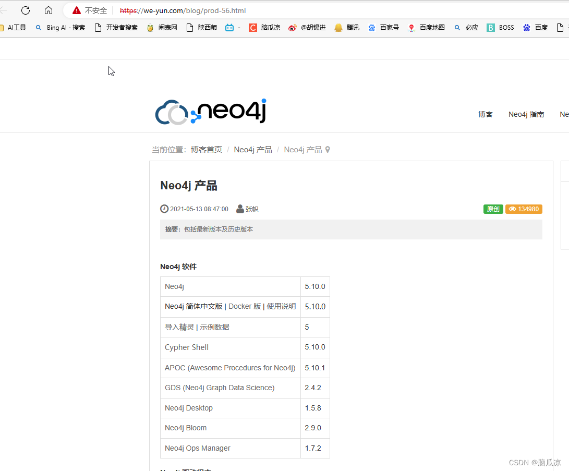
Task: Open the Neo4j Ops Manager link
Action: pos(198,448)
